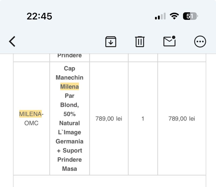
Task: Click the word Masa ending the description
Action: pyautogui.click(x=70, y=169)
